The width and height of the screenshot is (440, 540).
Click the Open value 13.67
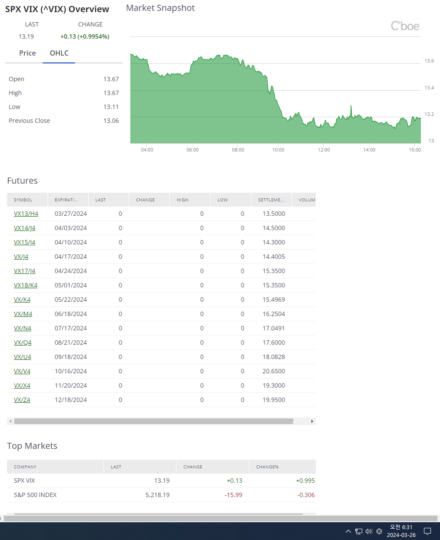coord(111,79)
